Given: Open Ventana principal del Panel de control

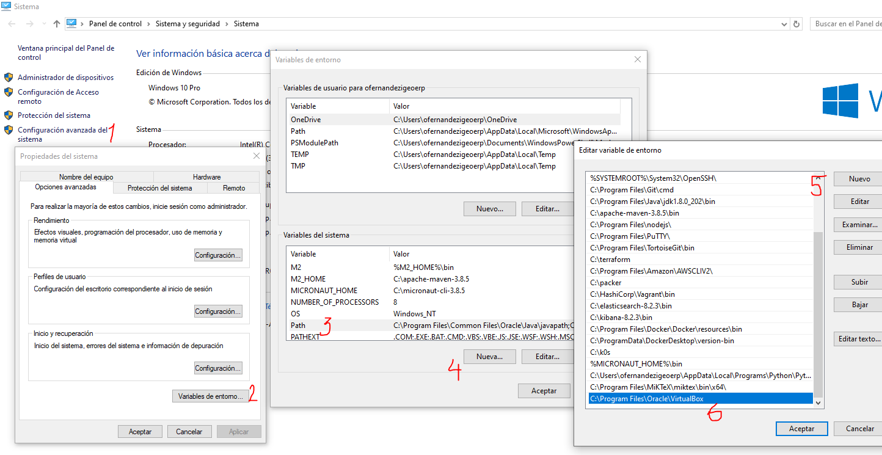Looking at the screenshot, I should [x=66, y=53].
